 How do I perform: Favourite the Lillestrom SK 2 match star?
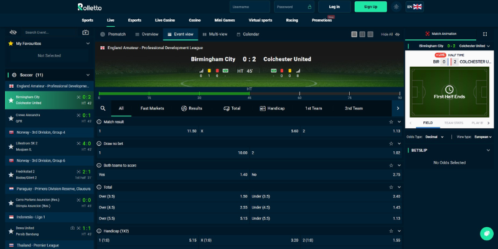click(x=11, y=146)
